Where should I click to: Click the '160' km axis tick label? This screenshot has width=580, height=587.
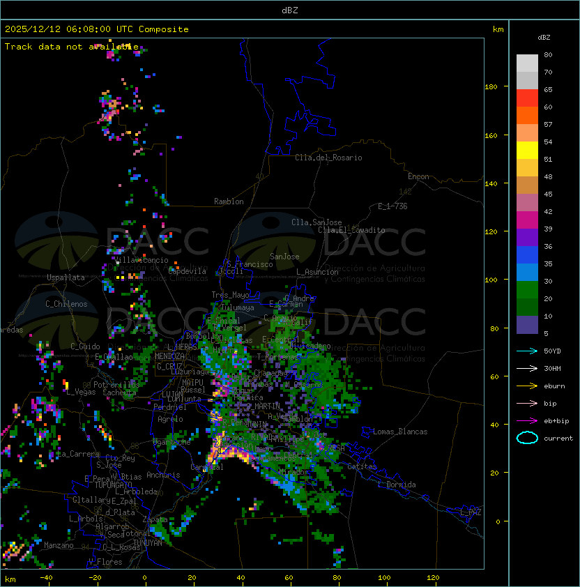point(491,135)
